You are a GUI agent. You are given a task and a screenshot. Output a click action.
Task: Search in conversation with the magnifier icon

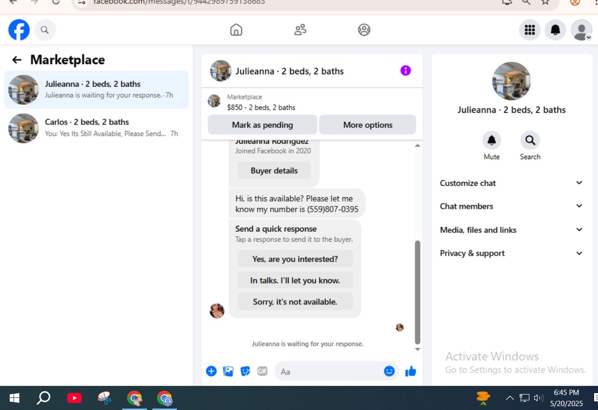coord(530,140)
